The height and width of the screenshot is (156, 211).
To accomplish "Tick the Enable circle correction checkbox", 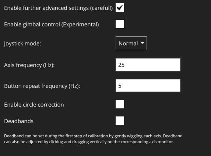I will tap(120, 104).
